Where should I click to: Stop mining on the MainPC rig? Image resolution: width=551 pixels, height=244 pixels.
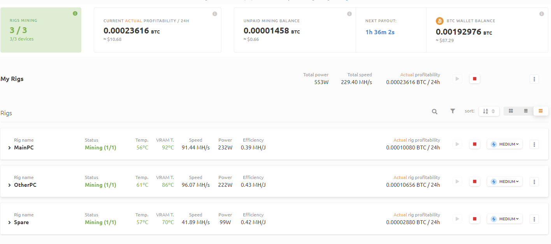(474, 144)
